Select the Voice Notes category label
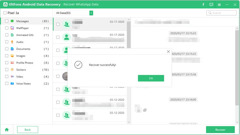This screenshot has width=240, height=135. click(x=23, y=84)
